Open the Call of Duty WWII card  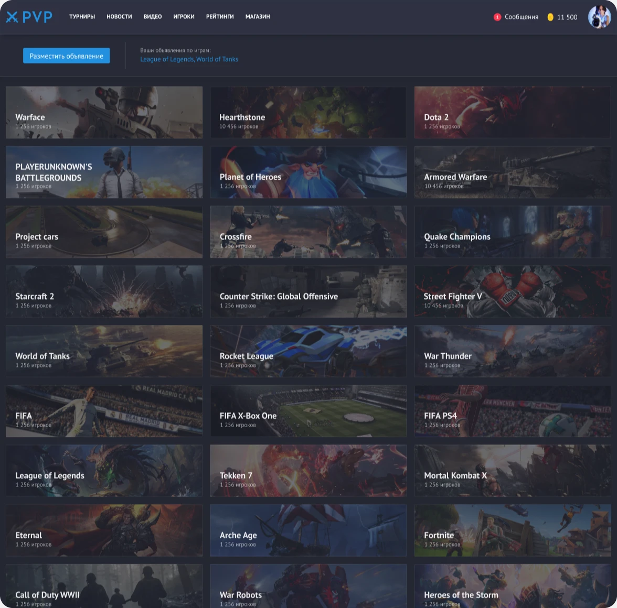pos(104,586)
